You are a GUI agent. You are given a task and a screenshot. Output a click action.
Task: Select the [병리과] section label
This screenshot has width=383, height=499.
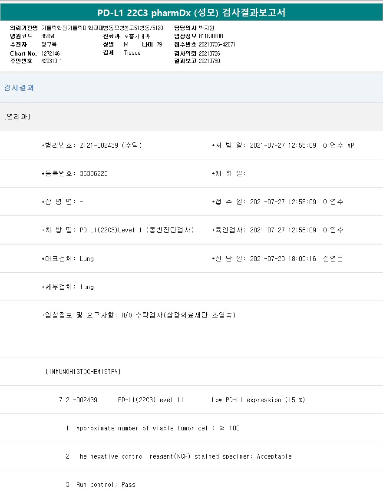pyautogui.click(x=17, y=117)
